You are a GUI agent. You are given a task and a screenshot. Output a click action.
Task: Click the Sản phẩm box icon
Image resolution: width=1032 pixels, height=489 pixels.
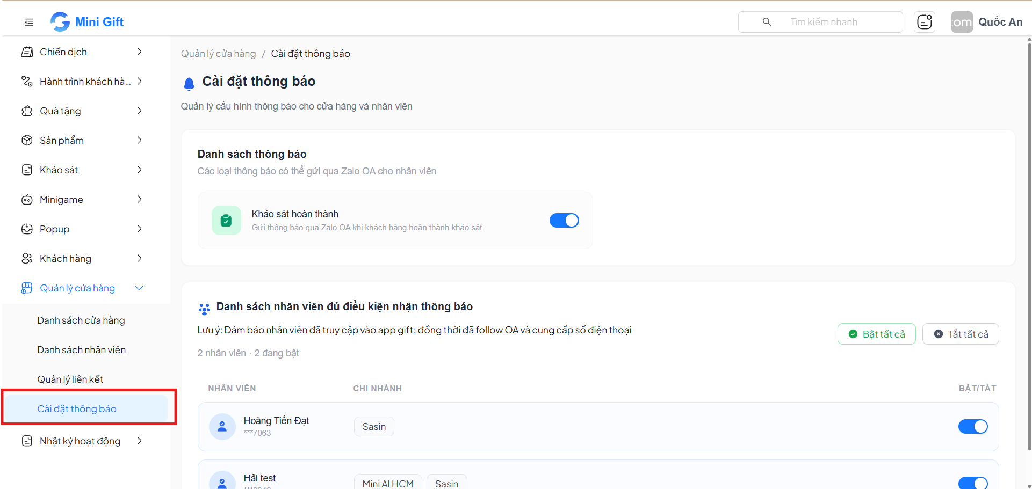click(x=27, y=141)
